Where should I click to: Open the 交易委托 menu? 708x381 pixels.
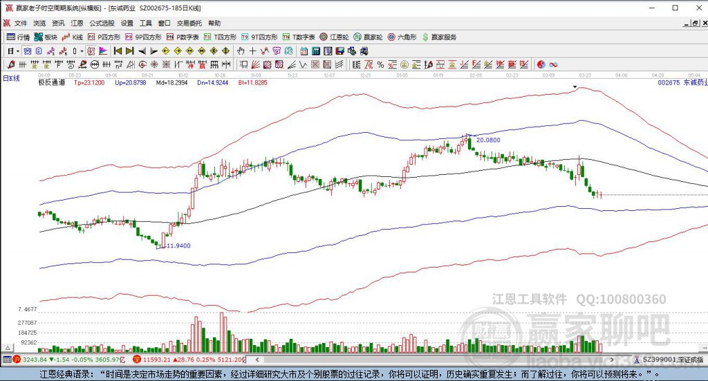(x=189, y=23)
